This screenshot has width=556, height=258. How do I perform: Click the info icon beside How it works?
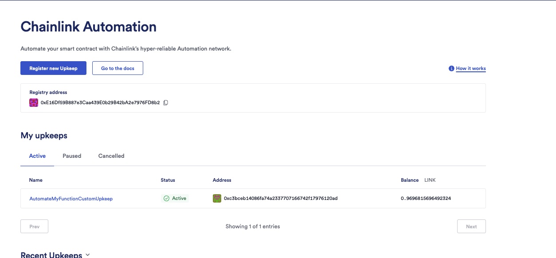click(451, 69)
